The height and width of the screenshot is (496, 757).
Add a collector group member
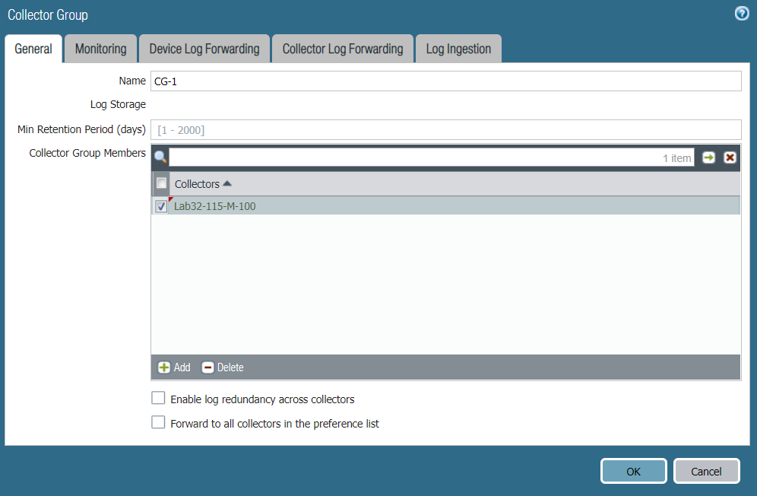pos(174,367)
